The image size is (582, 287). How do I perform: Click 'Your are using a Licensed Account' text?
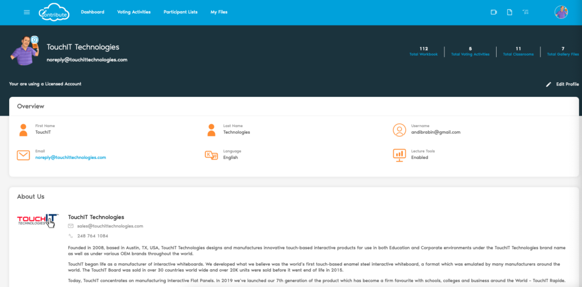coord(45,84)
